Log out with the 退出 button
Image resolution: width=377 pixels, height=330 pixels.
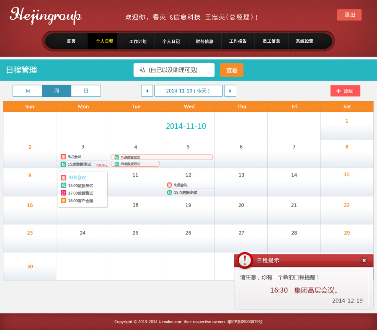coord(349,15)
